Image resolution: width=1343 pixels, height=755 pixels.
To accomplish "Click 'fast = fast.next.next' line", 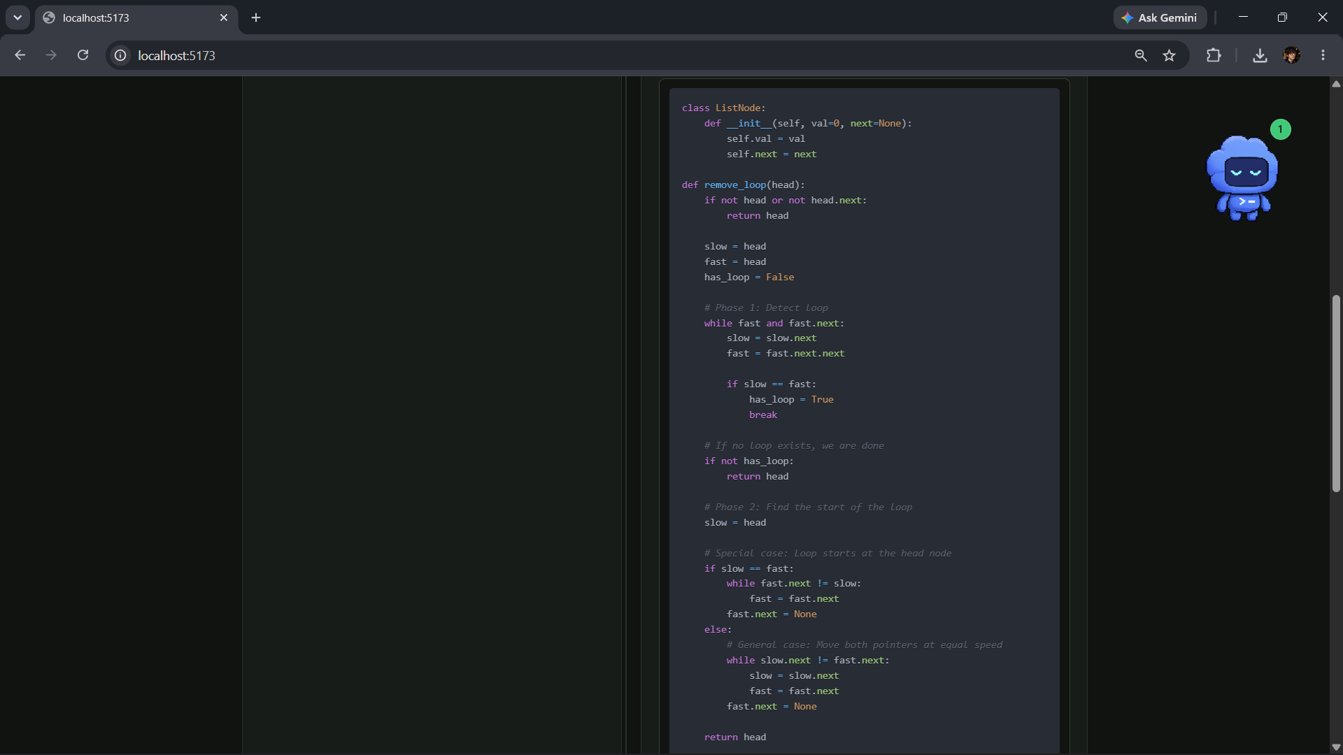I will (786, 353).
